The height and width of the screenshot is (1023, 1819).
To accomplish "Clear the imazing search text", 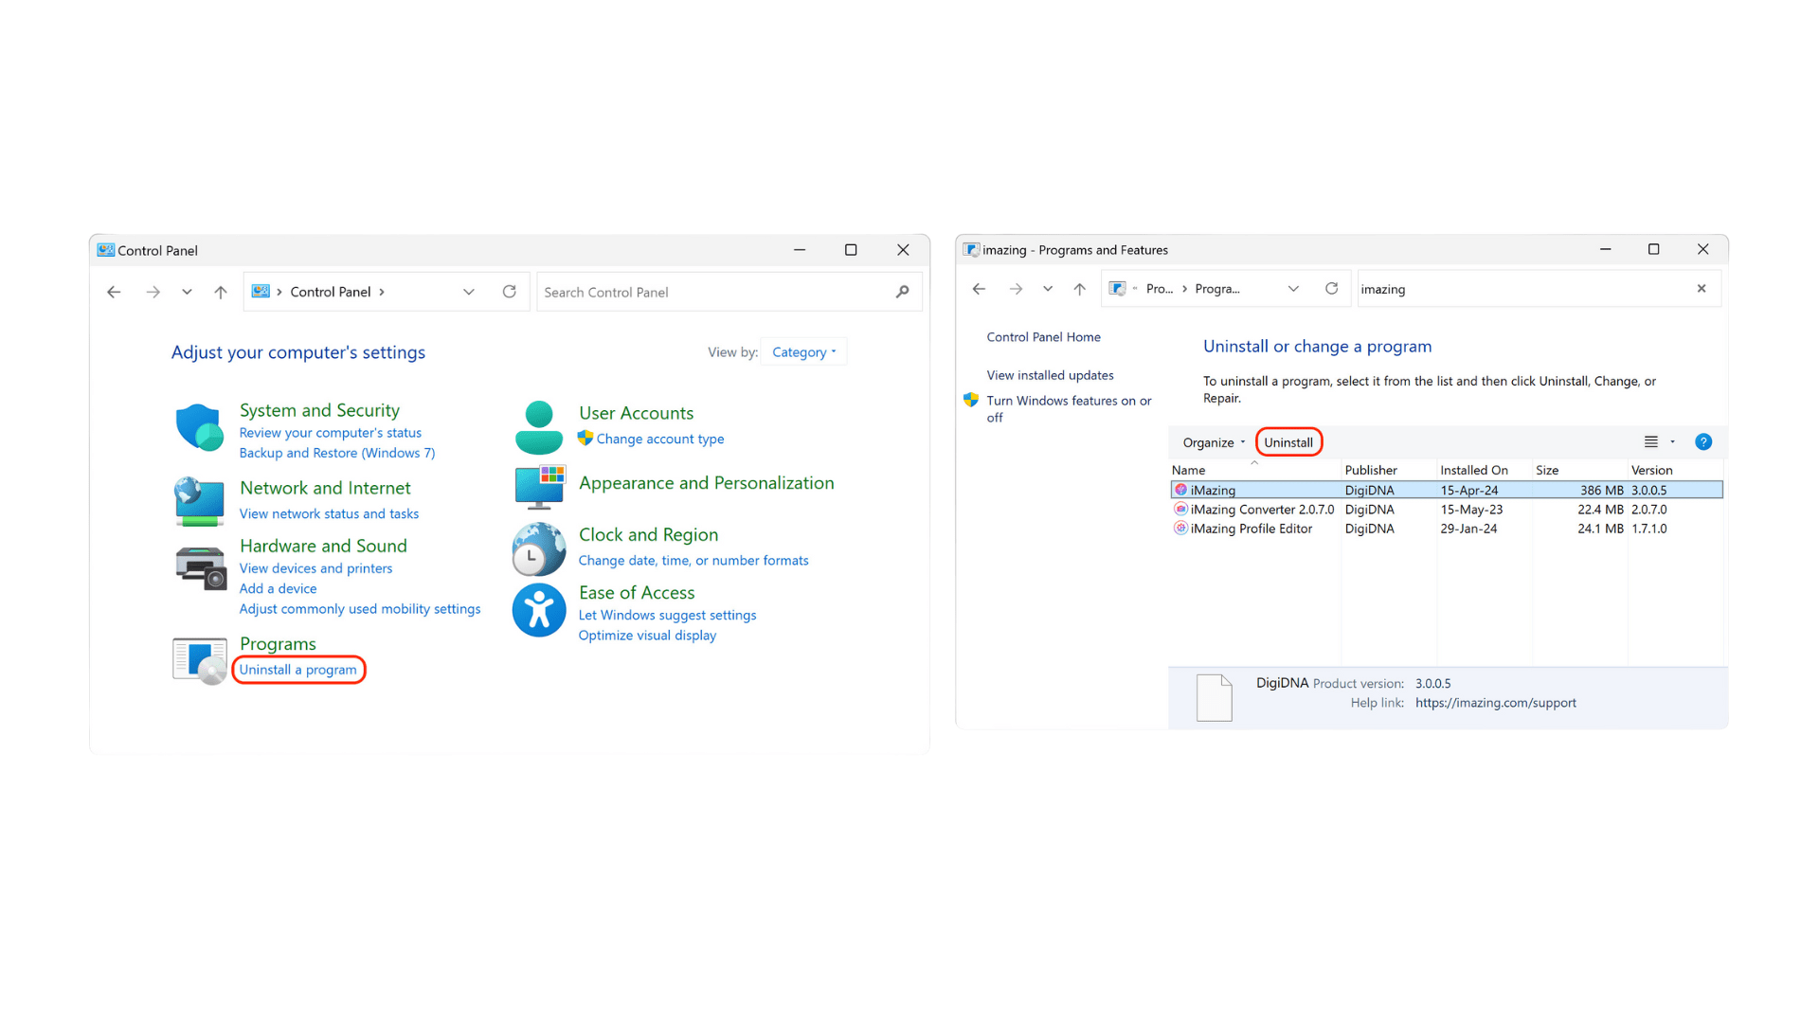I will point(1702,289).
